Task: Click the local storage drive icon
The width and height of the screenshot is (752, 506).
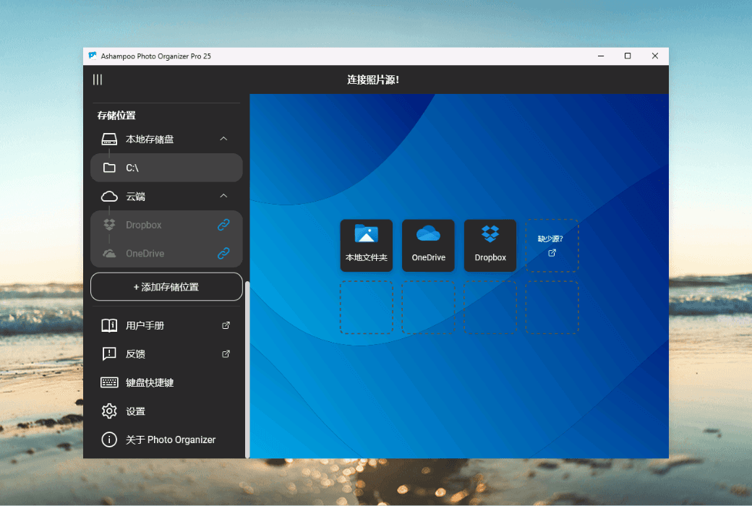Action: (x=109, y=139)
